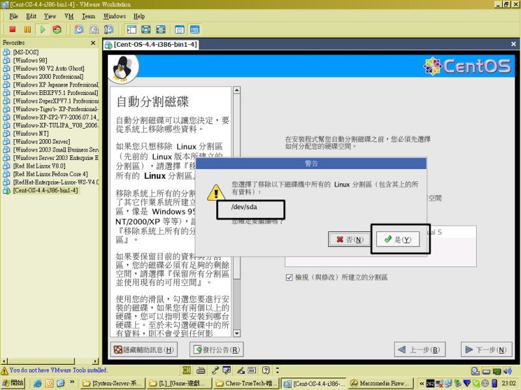Click the help panel scroll down arrow
Screen dimensions: 521x390
coord(236,333)
